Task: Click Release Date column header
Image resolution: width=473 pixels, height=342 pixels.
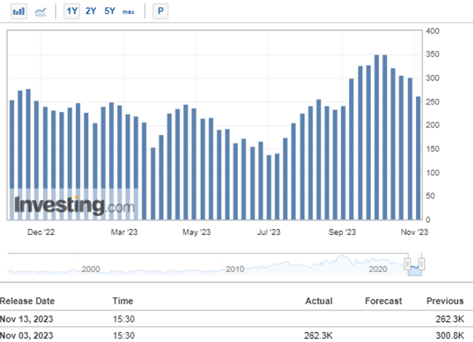Action: 27,300
